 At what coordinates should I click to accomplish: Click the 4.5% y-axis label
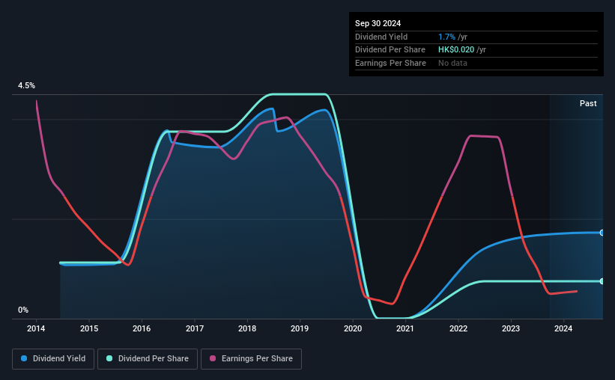[26, 85]
